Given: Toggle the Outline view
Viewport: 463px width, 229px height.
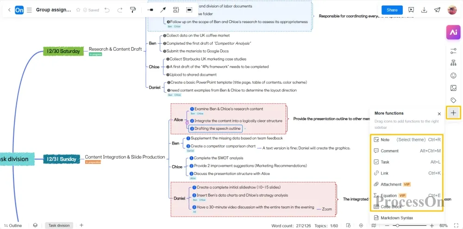Looking at the screenshot, I should [12, 225].
